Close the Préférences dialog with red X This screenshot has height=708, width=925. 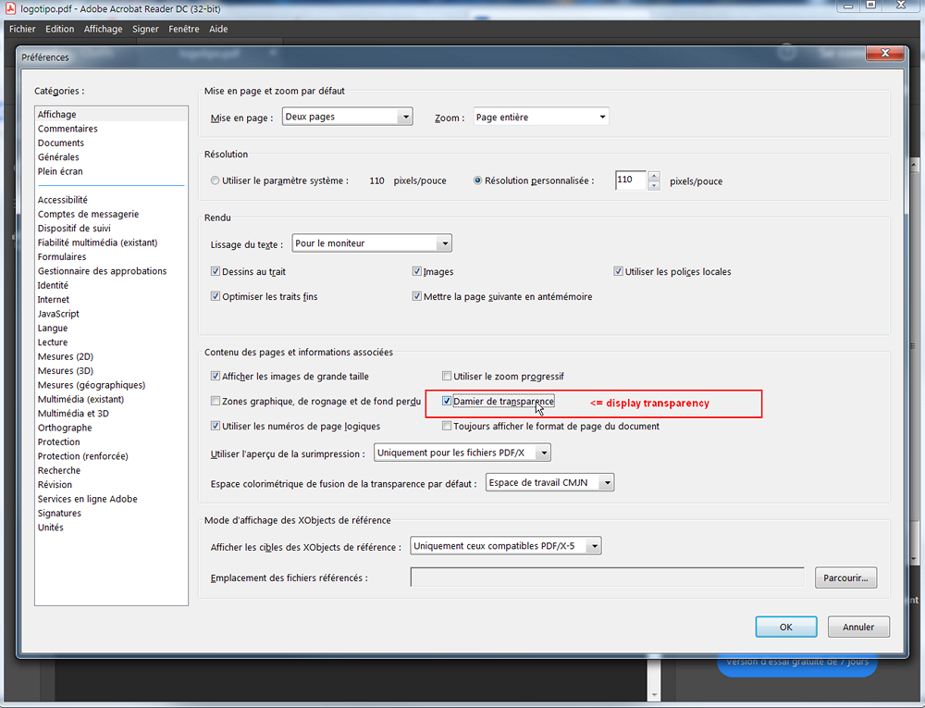885,53
